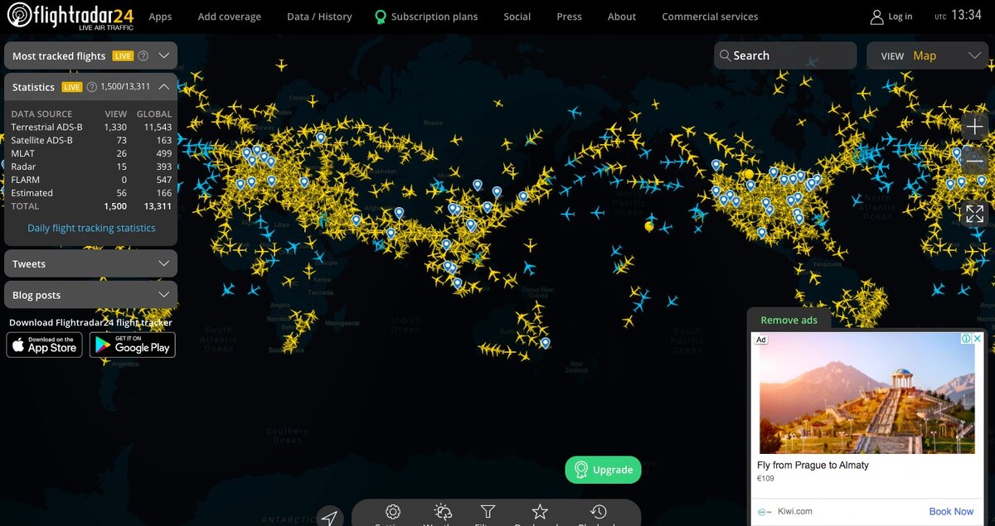This screenshot has width=995, height=526.
Task: Open the Bookmarks star icon
Action: pyautogui.click(x=540, y=512)
